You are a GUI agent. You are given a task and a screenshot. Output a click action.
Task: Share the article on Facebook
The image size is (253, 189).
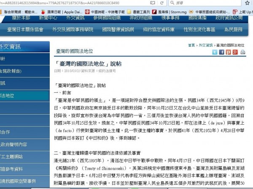(x=221, y=53)
